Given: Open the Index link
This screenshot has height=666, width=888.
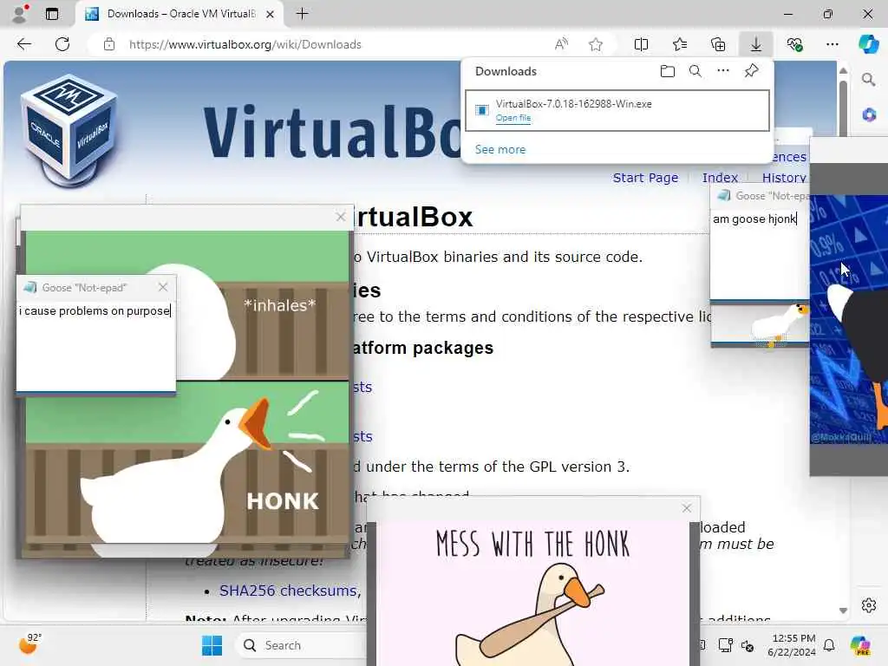Looking at the screenshot, I should pos(720,178).
